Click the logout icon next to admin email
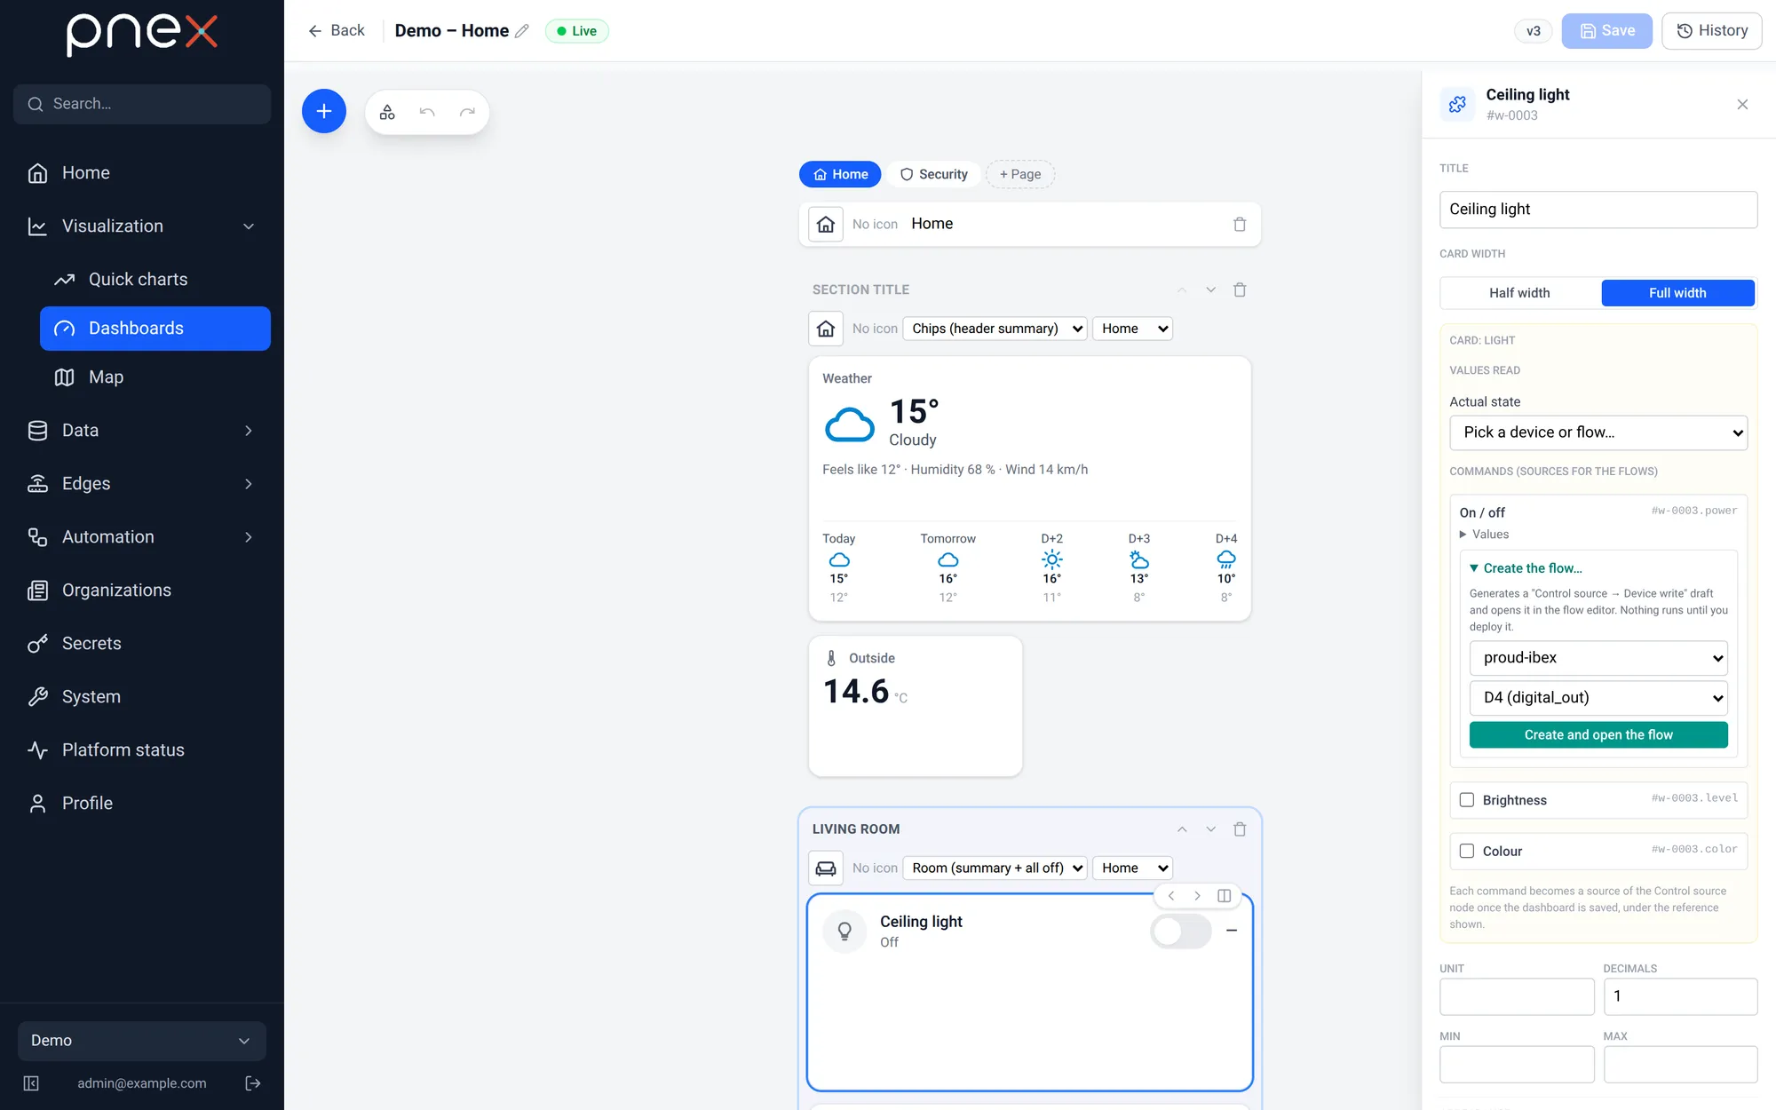This screenshot has height=1110, width=1776. pos(253,1083)
